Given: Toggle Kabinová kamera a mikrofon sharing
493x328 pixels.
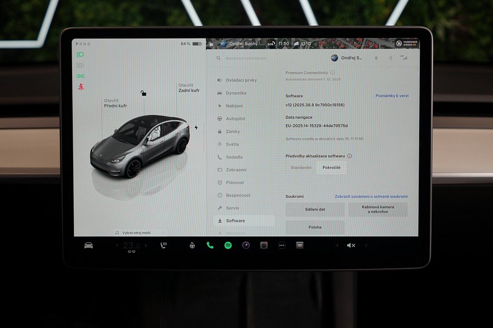Looking at the screenshot, I should pos(379,209).
